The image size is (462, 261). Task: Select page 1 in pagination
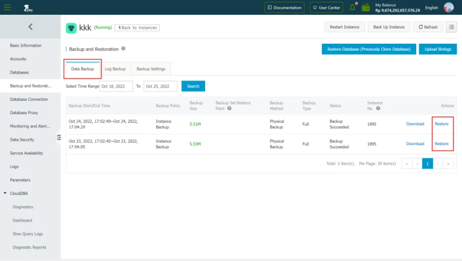pos(427,164)
